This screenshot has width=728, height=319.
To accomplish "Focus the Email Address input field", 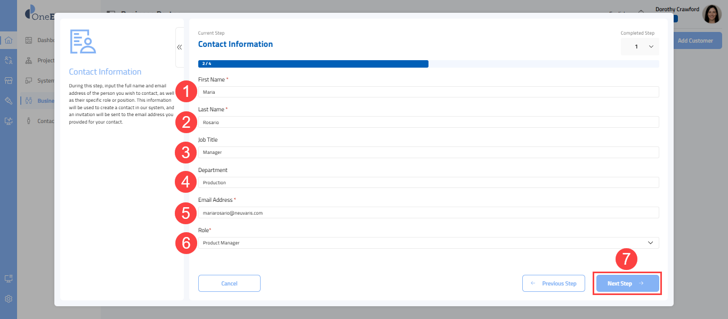I will pyautogui.click(x=428, y=213).
